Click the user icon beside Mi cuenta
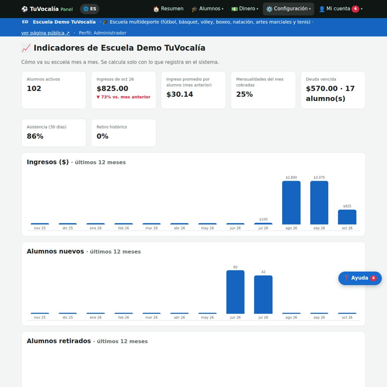This screenshot has width=387, height=387. [322, 9]
